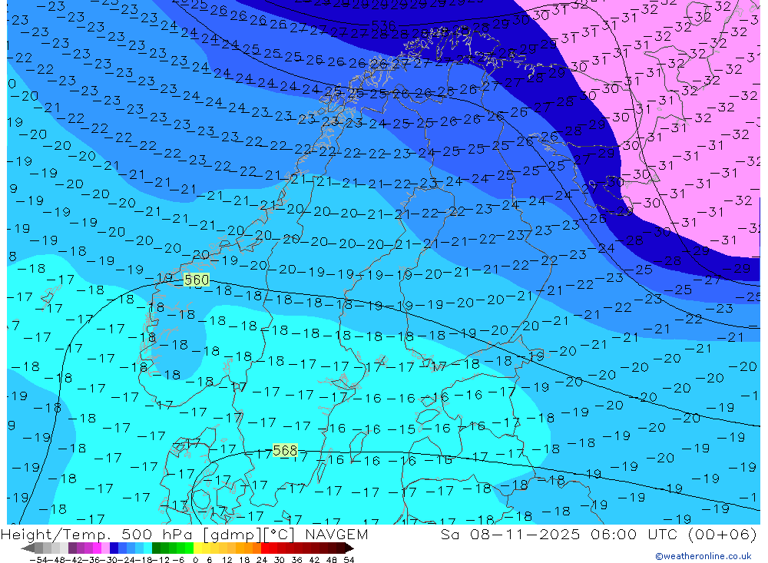The width and height of the screenshot is (768, 563).
Task: Click the 560 height contour label
Action: point(197,280)
